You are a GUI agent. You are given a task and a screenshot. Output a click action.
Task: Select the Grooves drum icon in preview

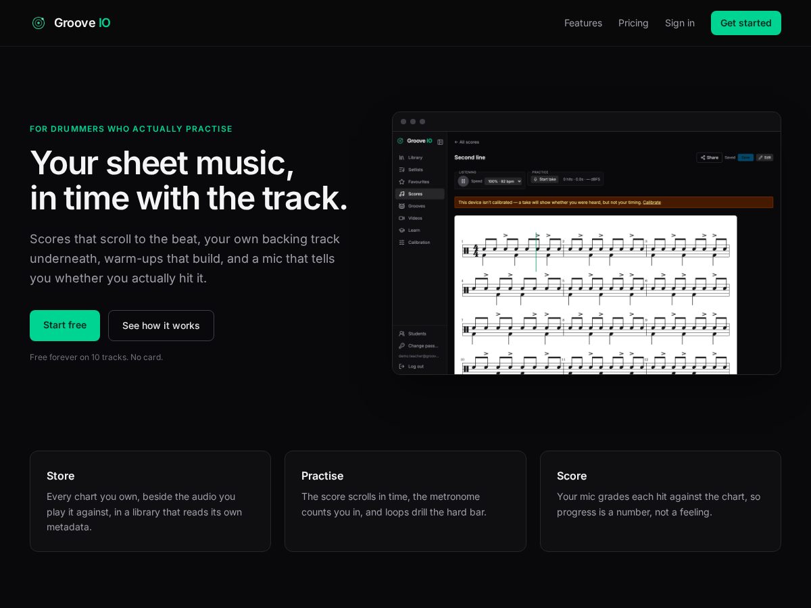click(401, 206)
